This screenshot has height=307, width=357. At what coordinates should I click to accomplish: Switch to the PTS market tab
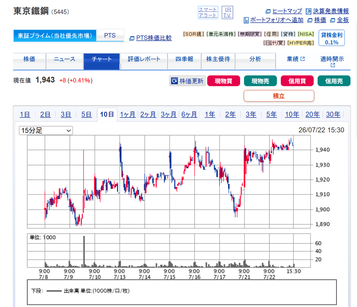110,36
